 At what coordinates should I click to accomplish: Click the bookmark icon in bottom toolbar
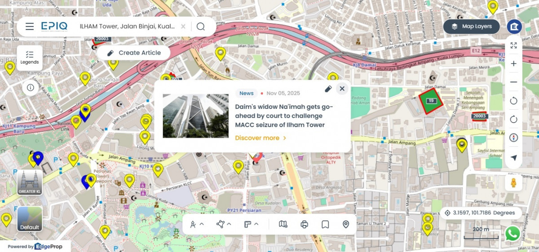(325, 224)
